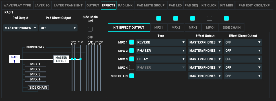Screen dimensions: 276x101
Task: Select the MFX 1 routing box
Action: [x=35, y=64]
